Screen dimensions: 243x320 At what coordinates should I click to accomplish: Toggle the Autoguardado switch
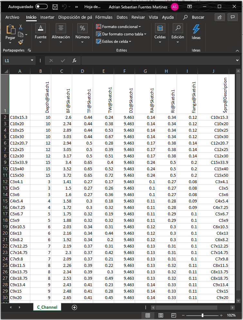(x=42, y=7)
